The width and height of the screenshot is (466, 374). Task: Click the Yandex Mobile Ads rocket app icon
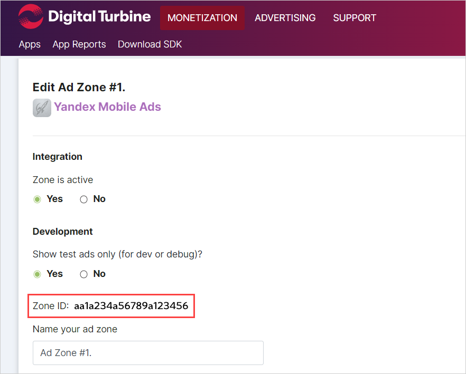tap(42, 108)
